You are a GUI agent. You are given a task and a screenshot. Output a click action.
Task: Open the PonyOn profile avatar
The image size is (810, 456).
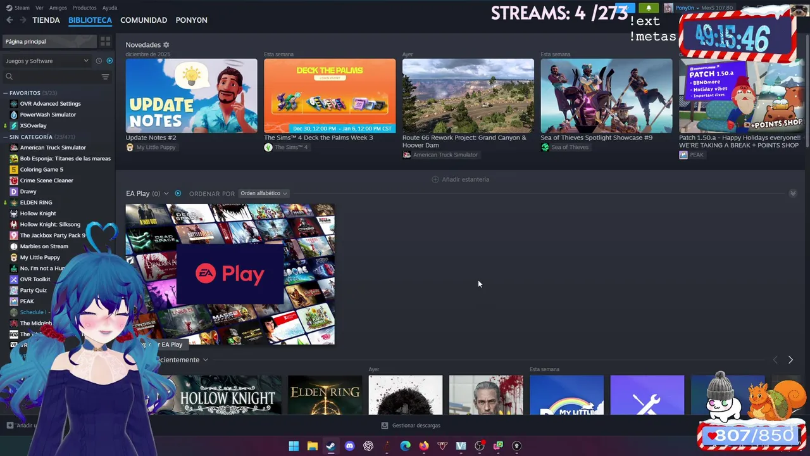[x=668, y=8]
